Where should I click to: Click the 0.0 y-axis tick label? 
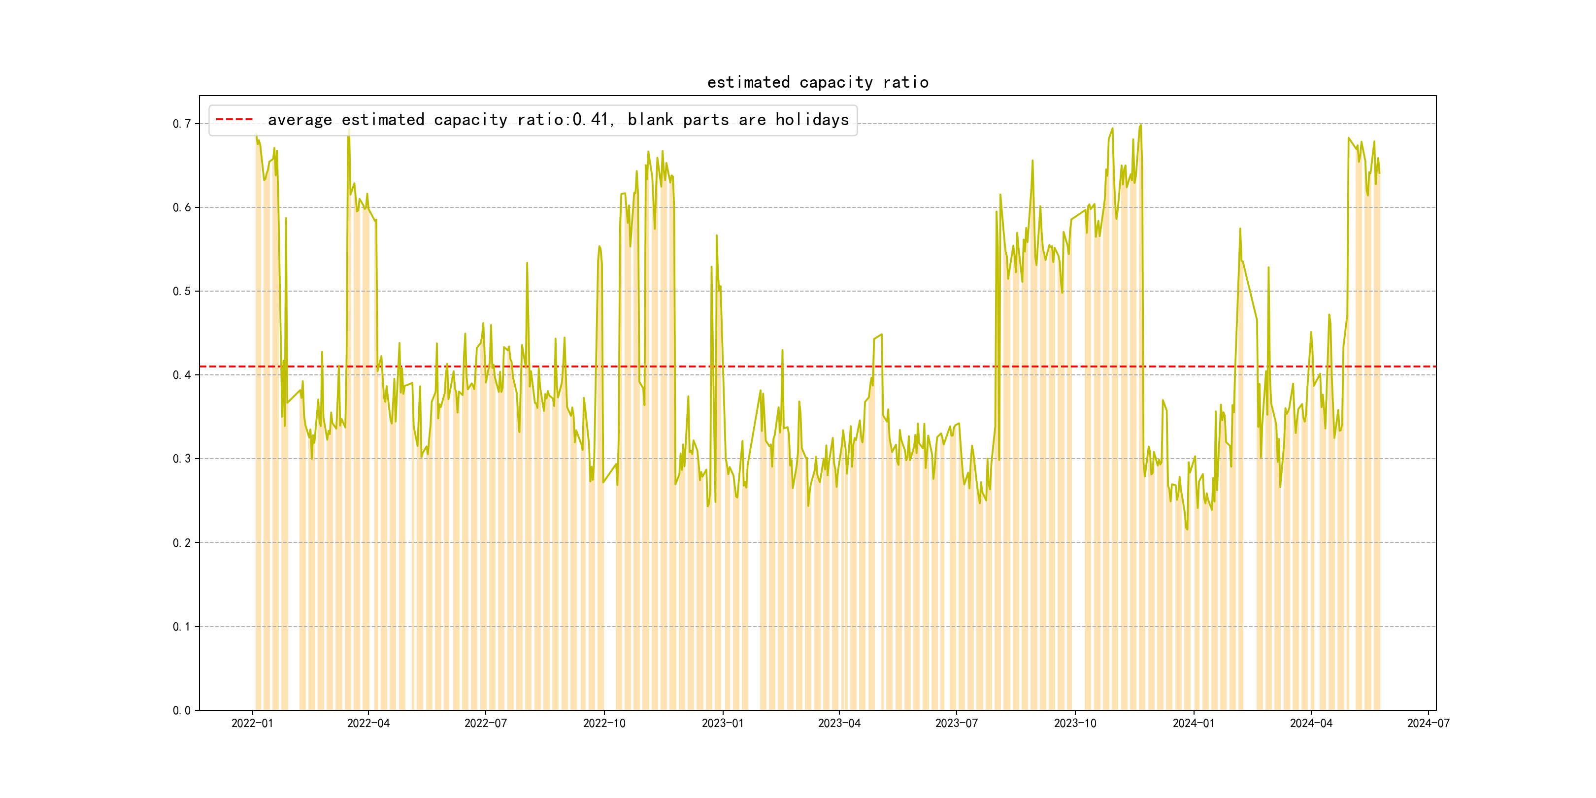[x=182, y=710]
